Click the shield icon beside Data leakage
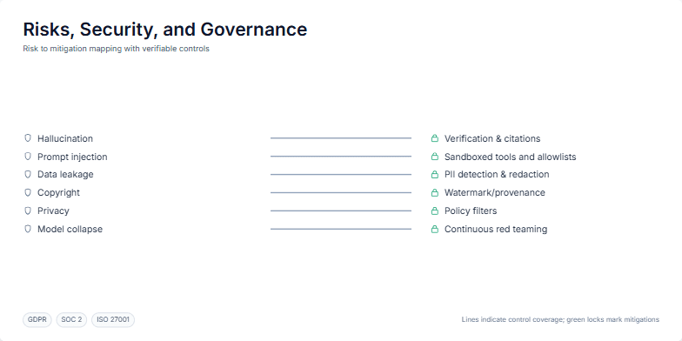This screenshot has height=341, width=682. click(28, 174)
